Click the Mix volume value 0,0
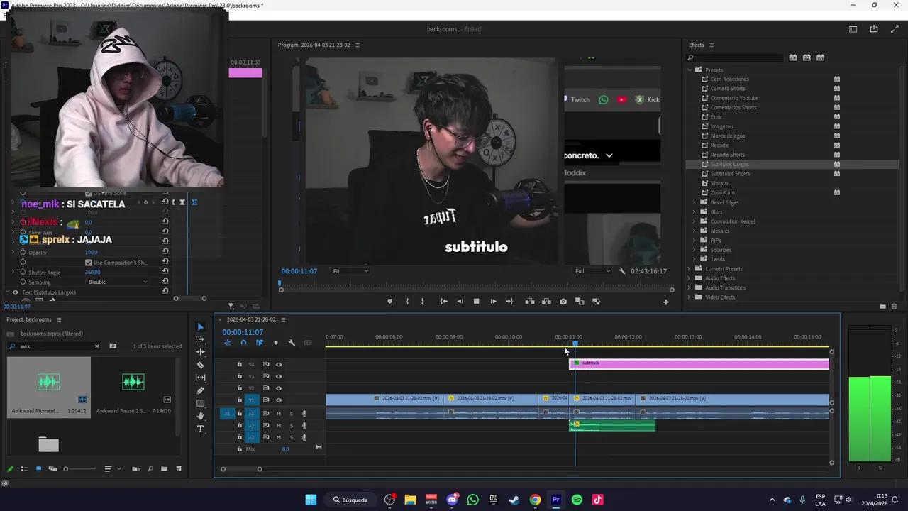Image resolution: width=908 pixels, height=511 pixels. pos(285,449)
